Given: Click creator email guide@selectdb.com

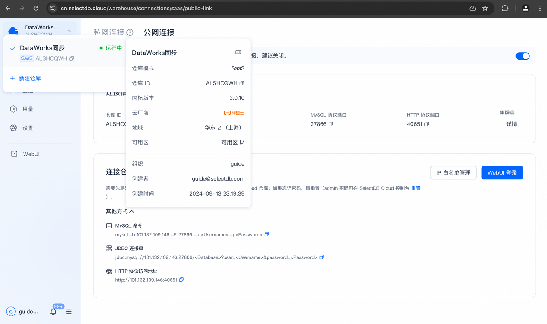Looking at the screenshot, I should tap(218, 179).
